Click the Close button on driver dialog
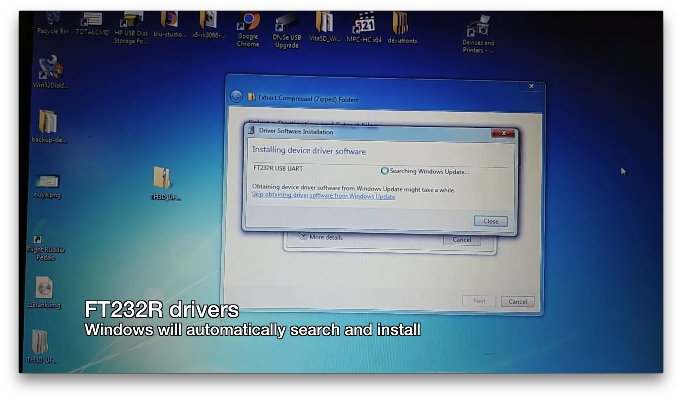This screenshot has width=682, height=400. coord(491,221)
